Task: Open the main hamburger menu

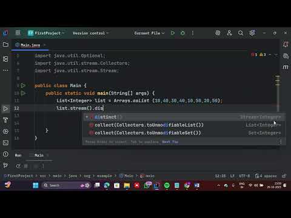Action: tap(18, 33)
